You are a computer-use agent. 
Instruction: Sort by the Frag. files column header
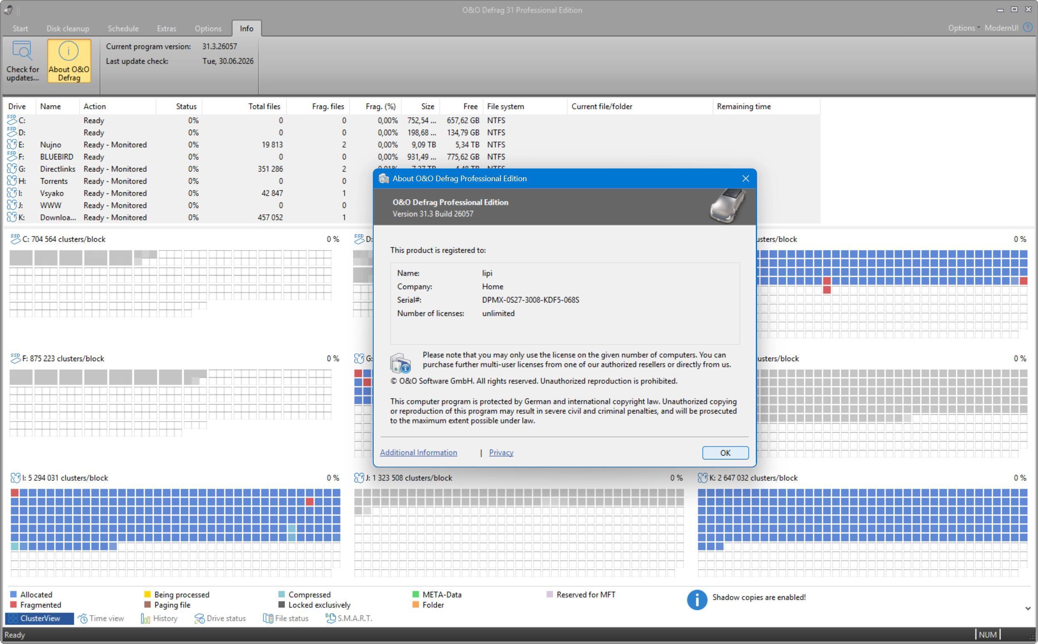pyautogui.click(x=318, y=106)
